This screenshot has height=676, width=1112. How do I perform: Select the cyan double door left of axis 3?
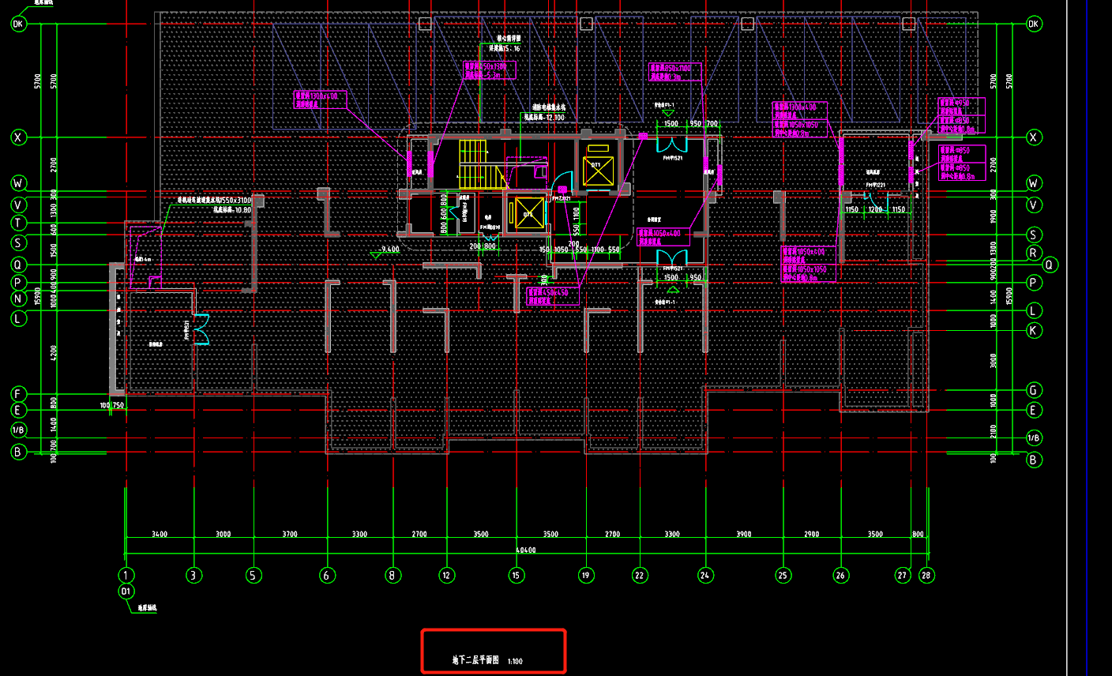201,329
